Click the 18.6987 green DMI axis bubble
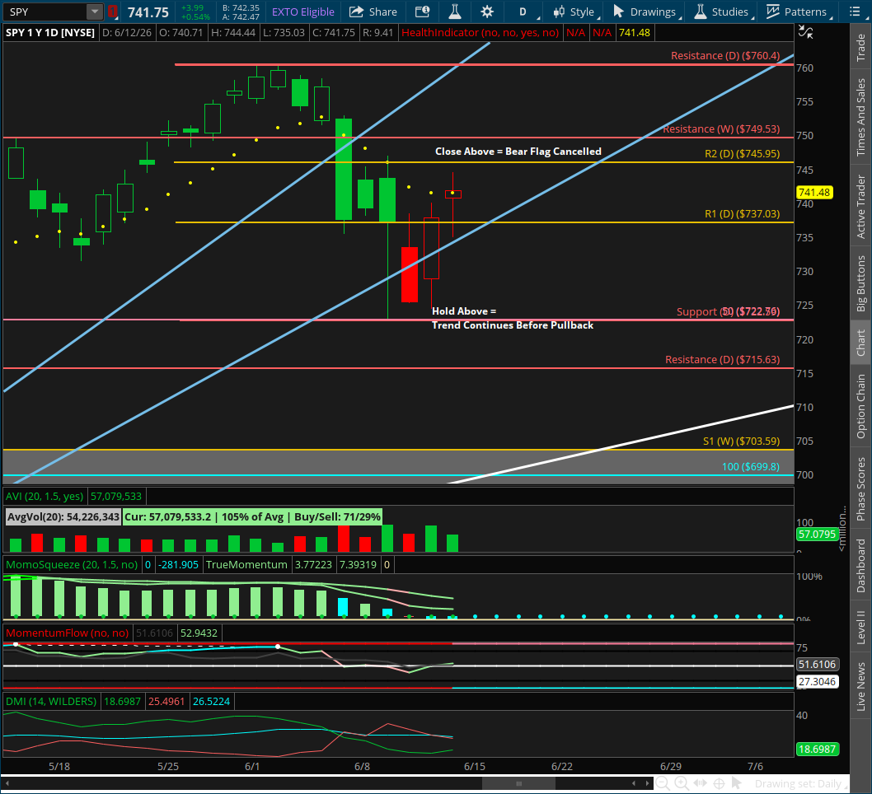 click(x=817, y=749)
